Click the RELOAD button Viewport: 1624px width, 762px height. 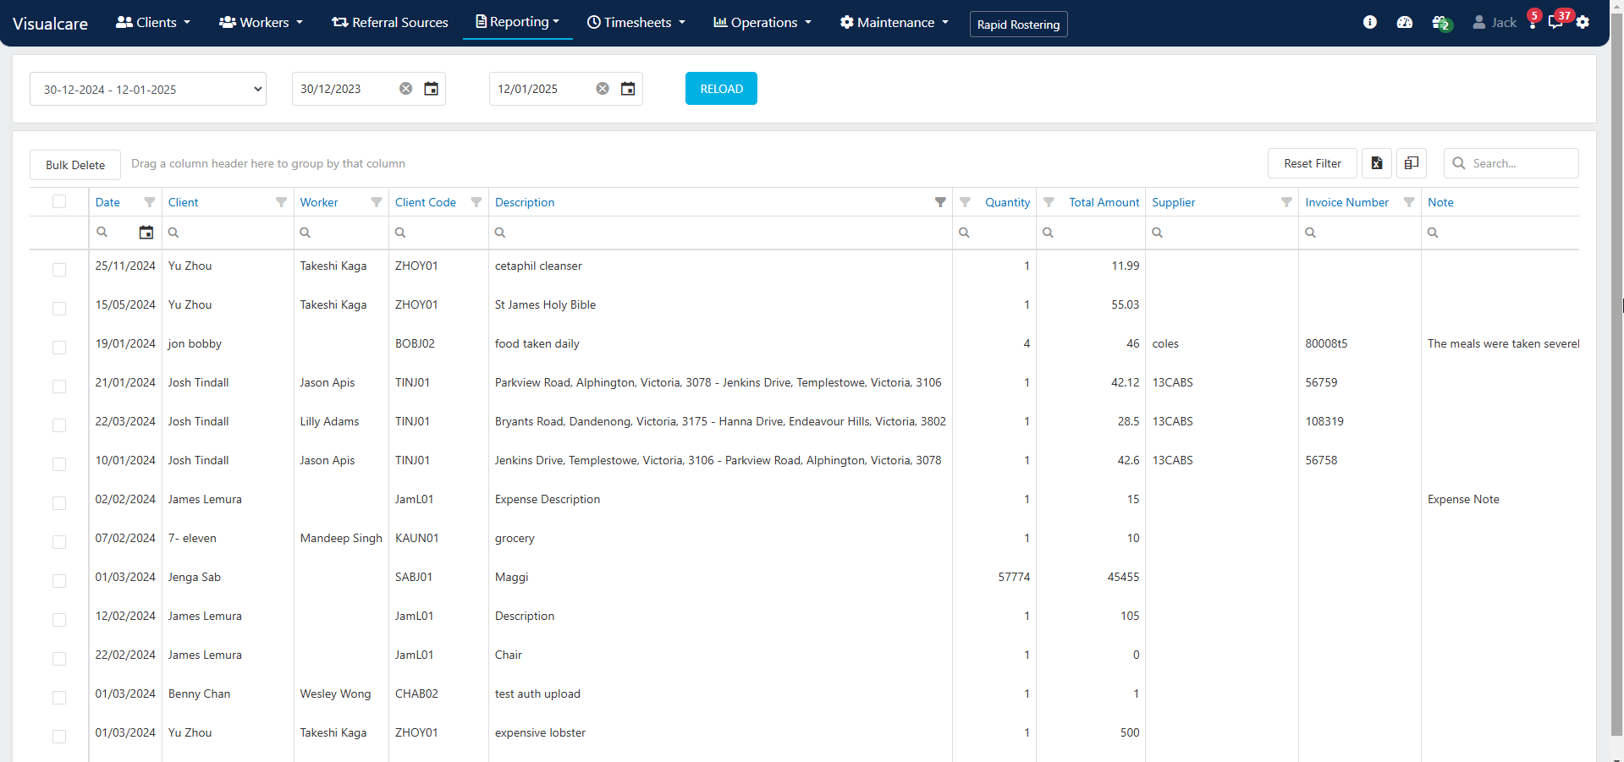coord(721,89)
